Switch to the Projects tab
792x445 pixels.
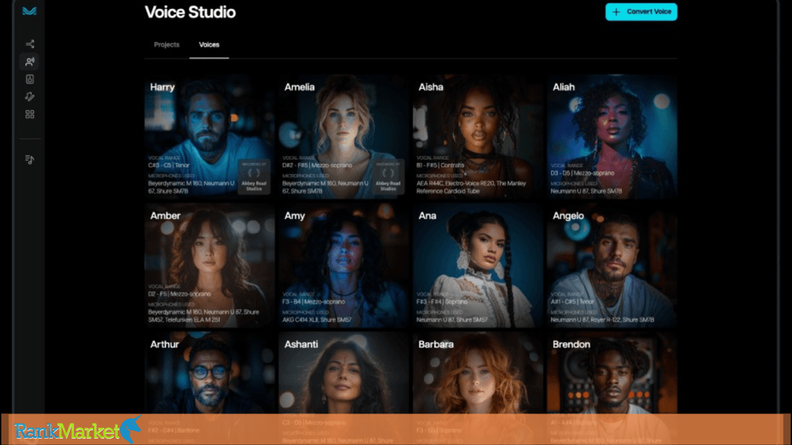point(166,45)
